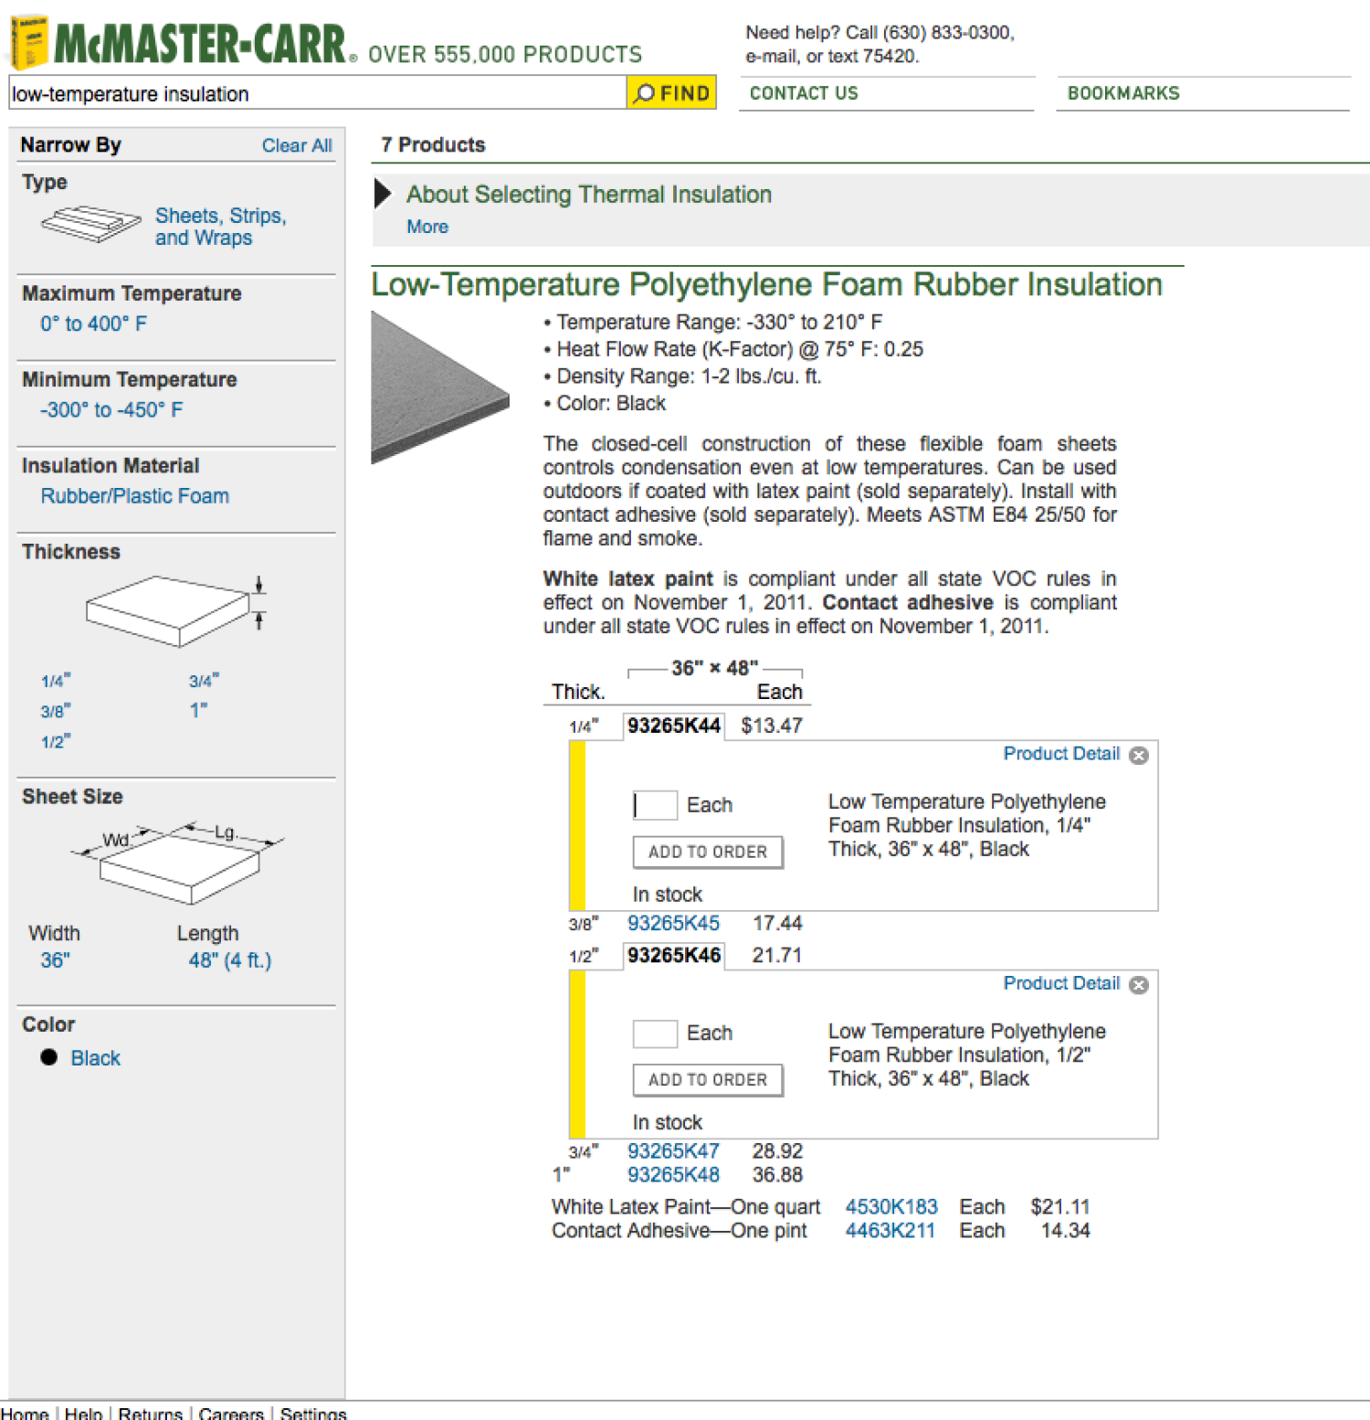Open the About Selecting Thermal Insulation heading
Screen dimensions: 1370x1420
(x=589, y=195)
